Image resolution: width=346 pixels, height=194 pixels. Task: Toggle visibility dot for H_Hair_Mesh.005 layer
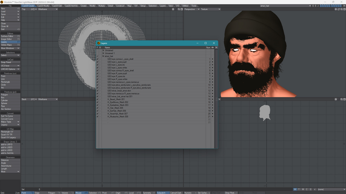pos(213,108)
